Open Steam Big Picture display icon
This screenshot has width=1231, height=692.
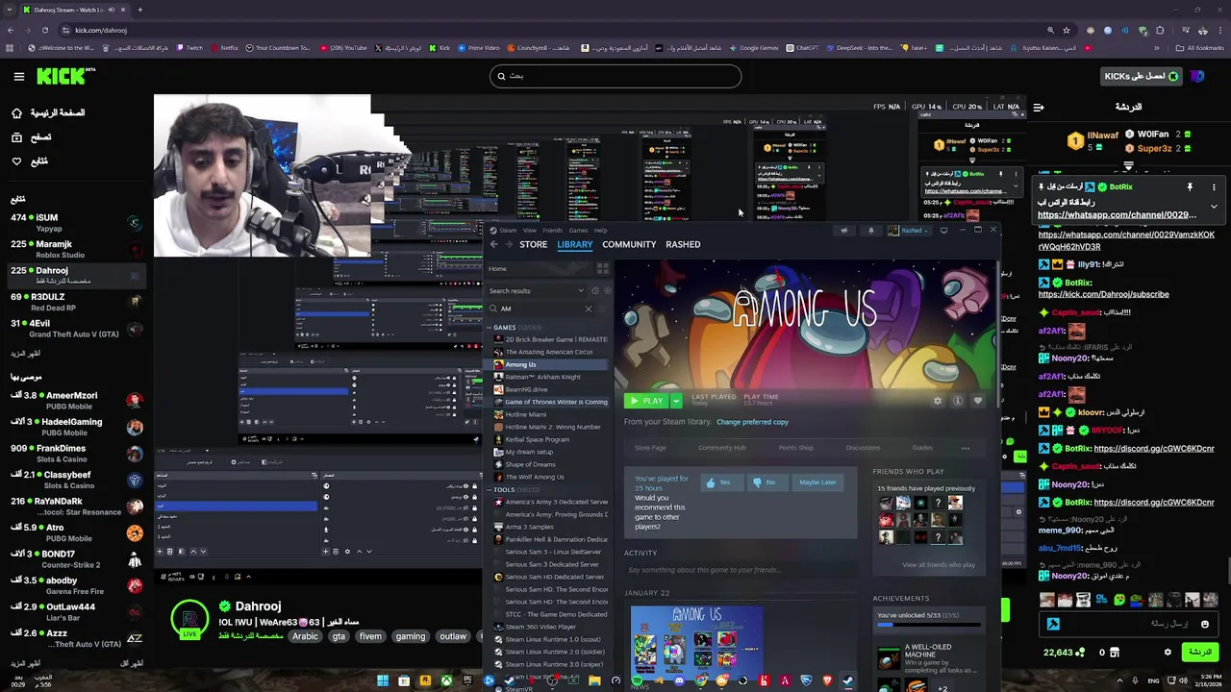[943, 231]
